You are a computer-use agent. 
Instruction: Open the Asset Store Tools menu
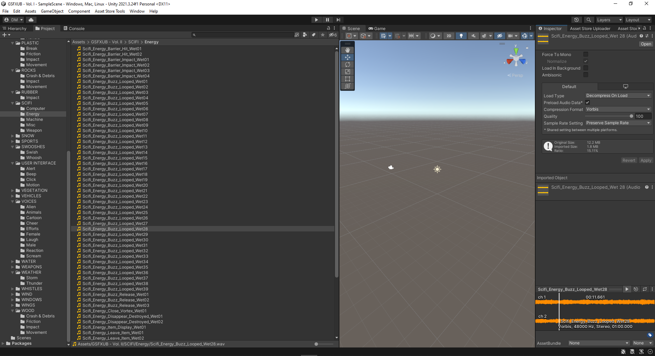click(x=110, y=11)
